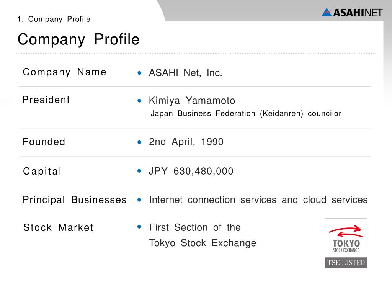Click the name 'Kimiya Yamamoto'

point(192,101)
